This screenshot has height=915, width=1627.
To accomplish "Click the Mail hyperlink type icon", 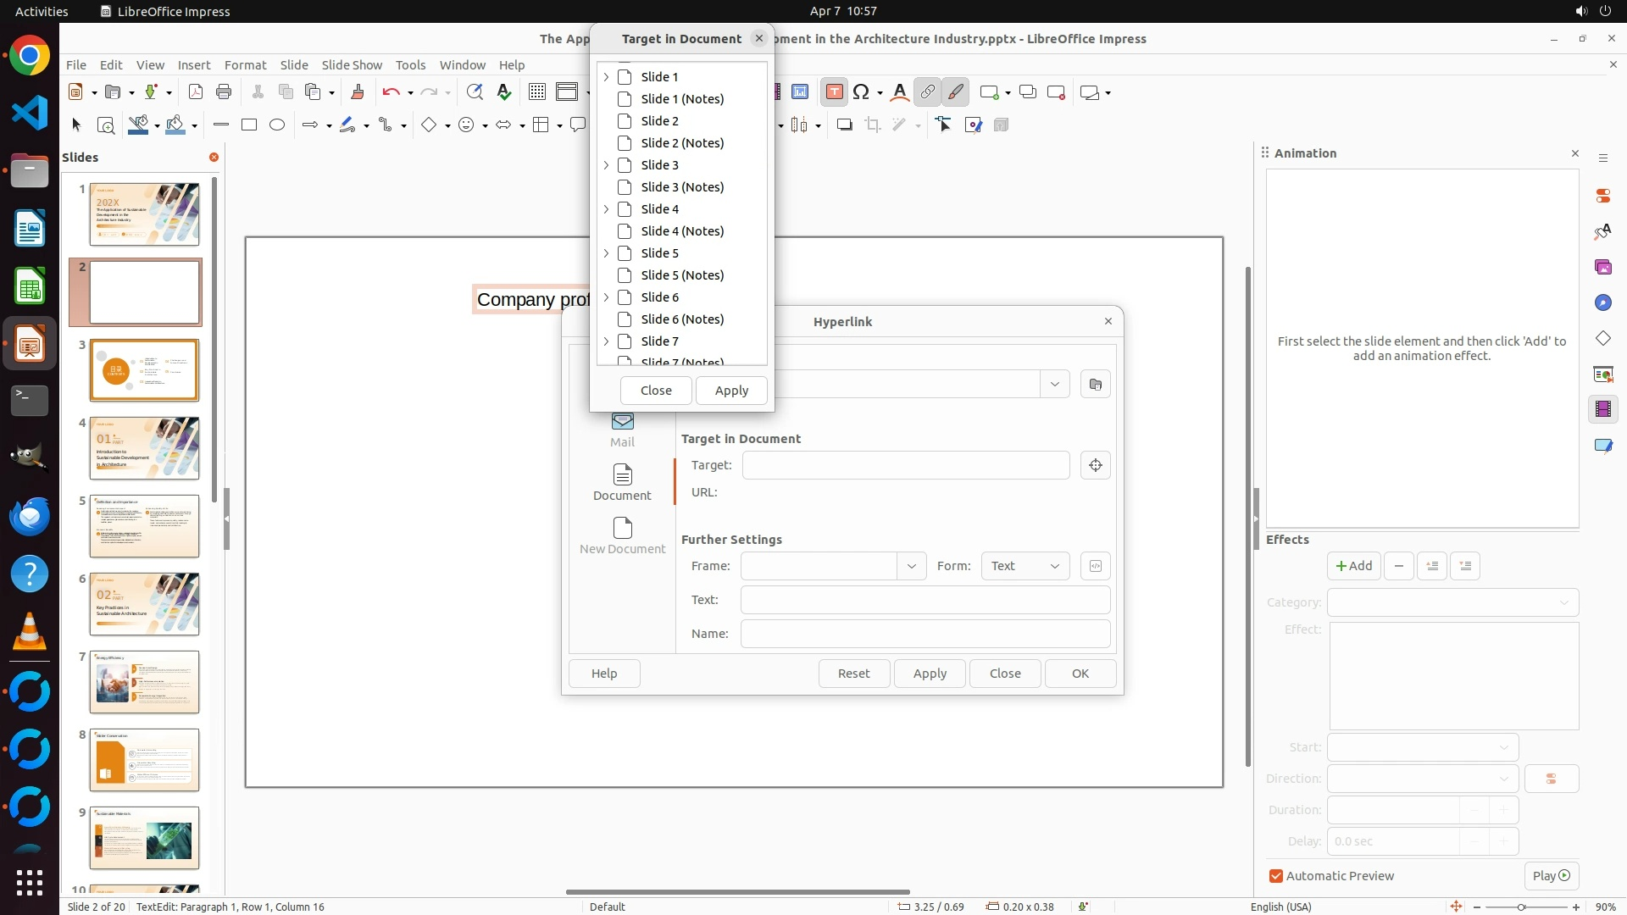I will (x=622, y=421).
